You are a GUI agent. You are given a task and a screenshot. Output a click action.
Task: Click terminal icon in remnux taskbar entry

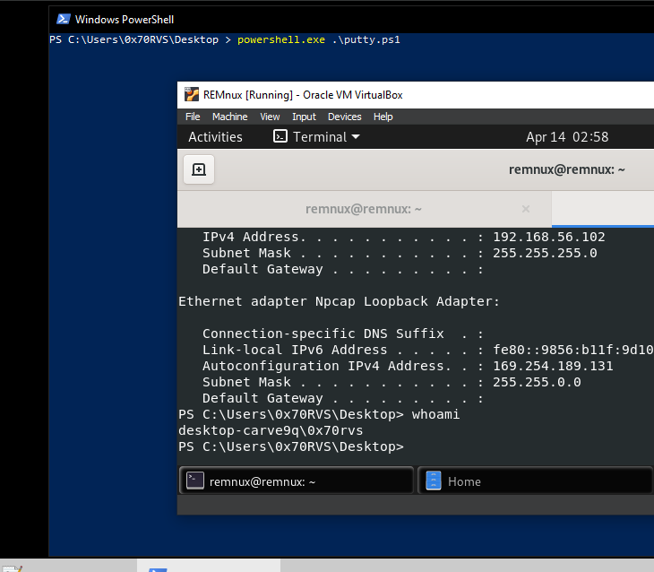pyautogui.click(x=194, y=481)
